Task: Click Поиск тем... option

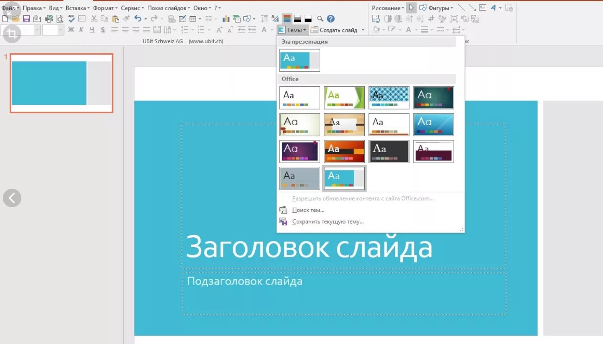Action: 308,210
